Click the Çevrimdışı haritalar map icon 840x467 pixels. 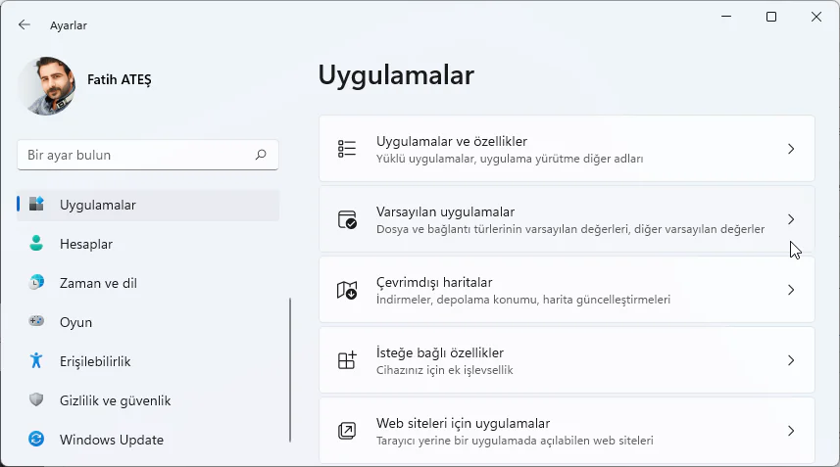[347, 290]
